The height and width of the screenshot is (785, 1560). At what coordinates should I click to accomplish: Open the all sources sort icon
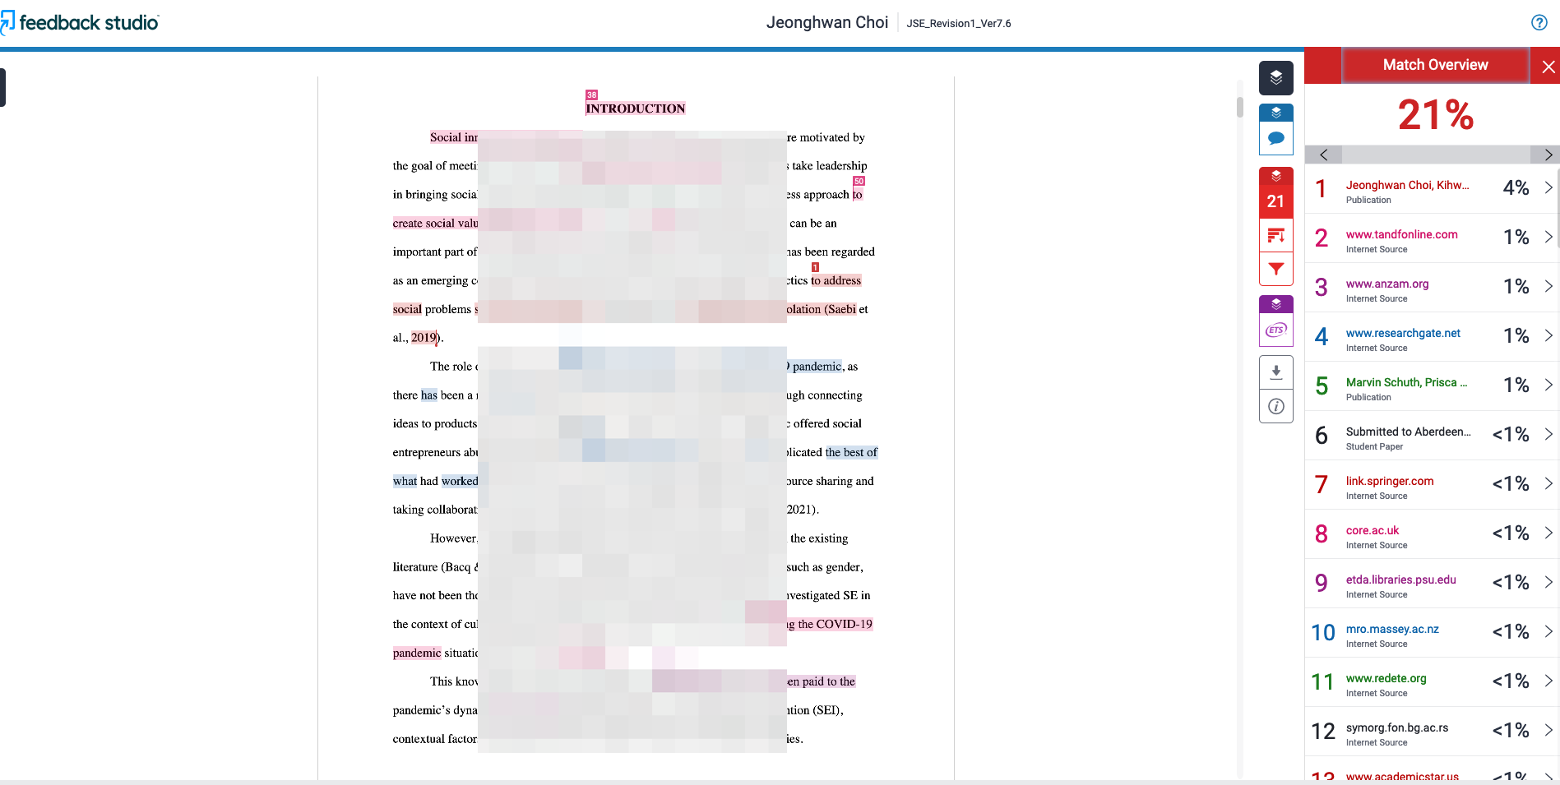click(x=1276, y=236)
